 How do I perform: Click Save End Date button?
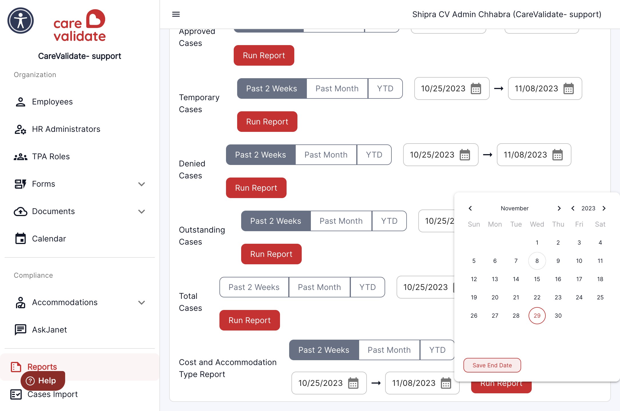tap(492, 365)
